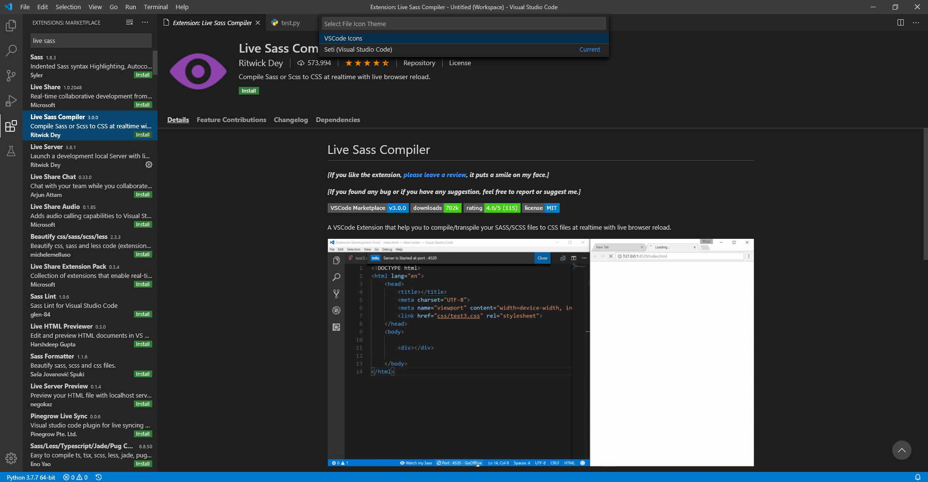
Task: Click Python 3.7.7 64-bit interpreter status
Action: coord(31,477)
